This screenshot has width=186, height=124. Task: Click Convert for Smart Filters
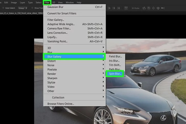pyautogui.click(x=62, y=13)
